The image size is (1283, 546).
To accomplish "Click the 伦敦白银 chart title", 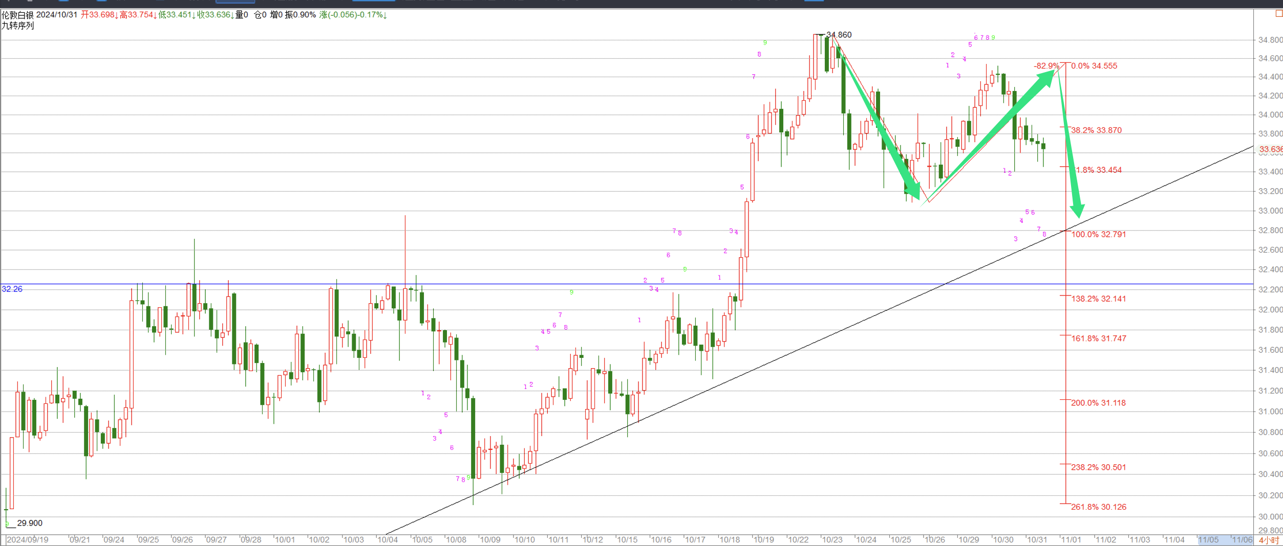I will [17, 15].
